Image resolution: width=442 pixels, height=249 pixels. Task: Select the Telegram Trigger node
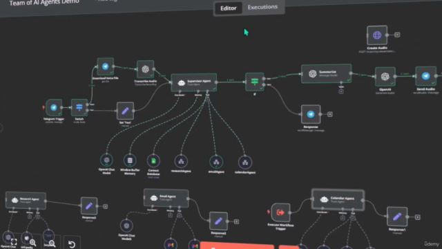(x=54, y=108)
